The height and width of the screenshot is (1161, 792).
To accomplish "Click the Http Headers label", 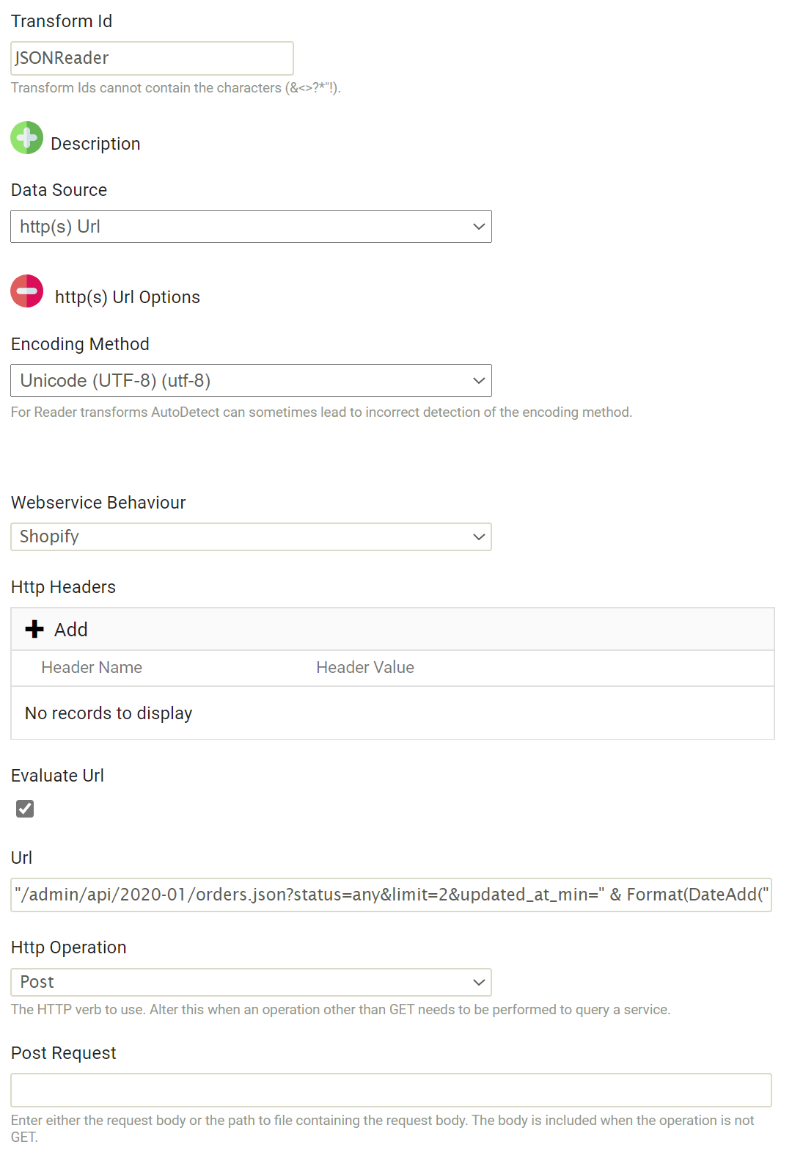I will point(63,587).
